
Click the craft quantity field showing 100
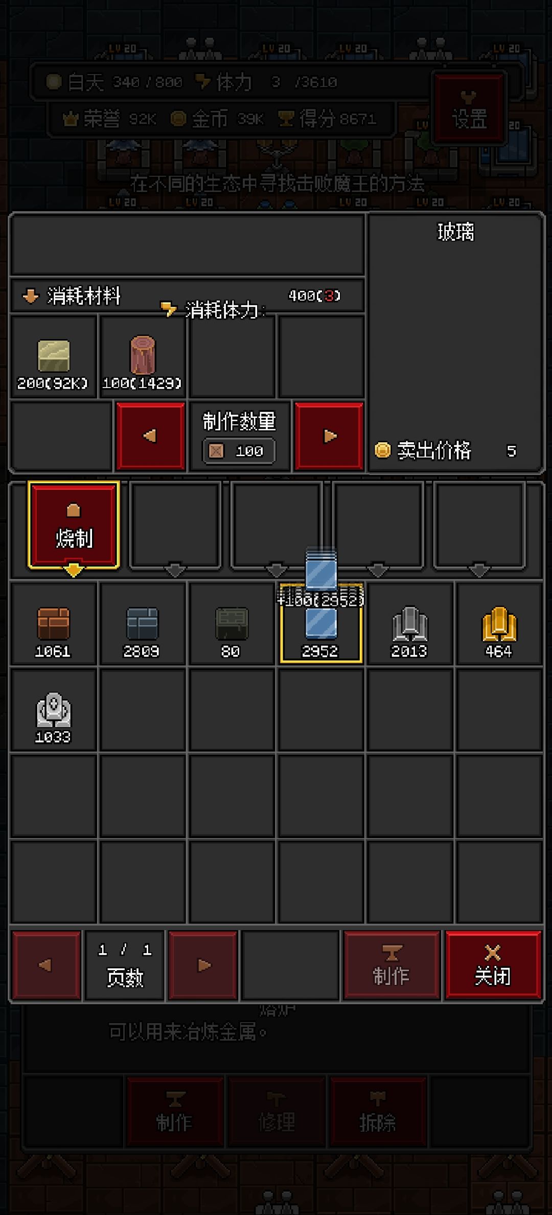(x=239, y=451)
